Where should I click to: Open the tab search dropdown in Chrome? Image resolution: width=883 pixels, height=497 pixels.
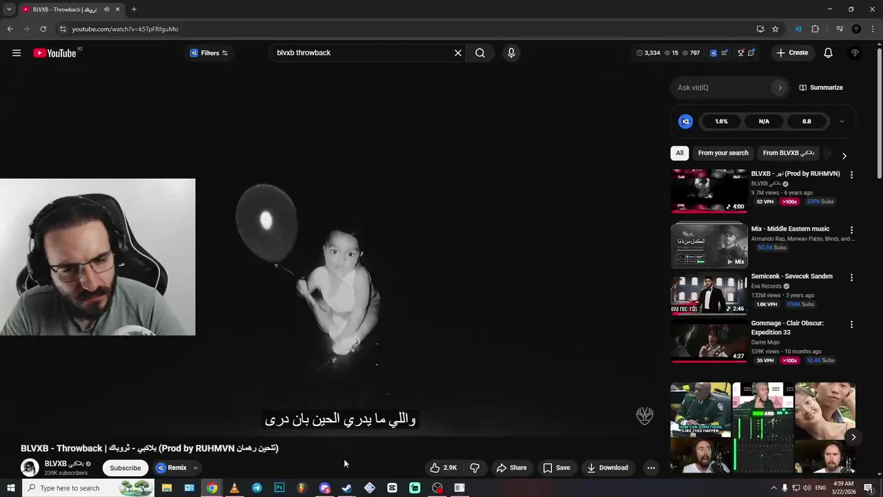click(9, 10)
